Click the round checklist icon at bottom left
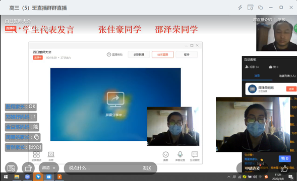297x181 pixels. tap(11, 168)
